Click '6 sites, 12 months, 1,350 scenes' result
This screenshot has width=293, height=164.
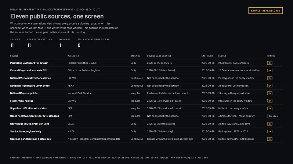coord(236,139)
